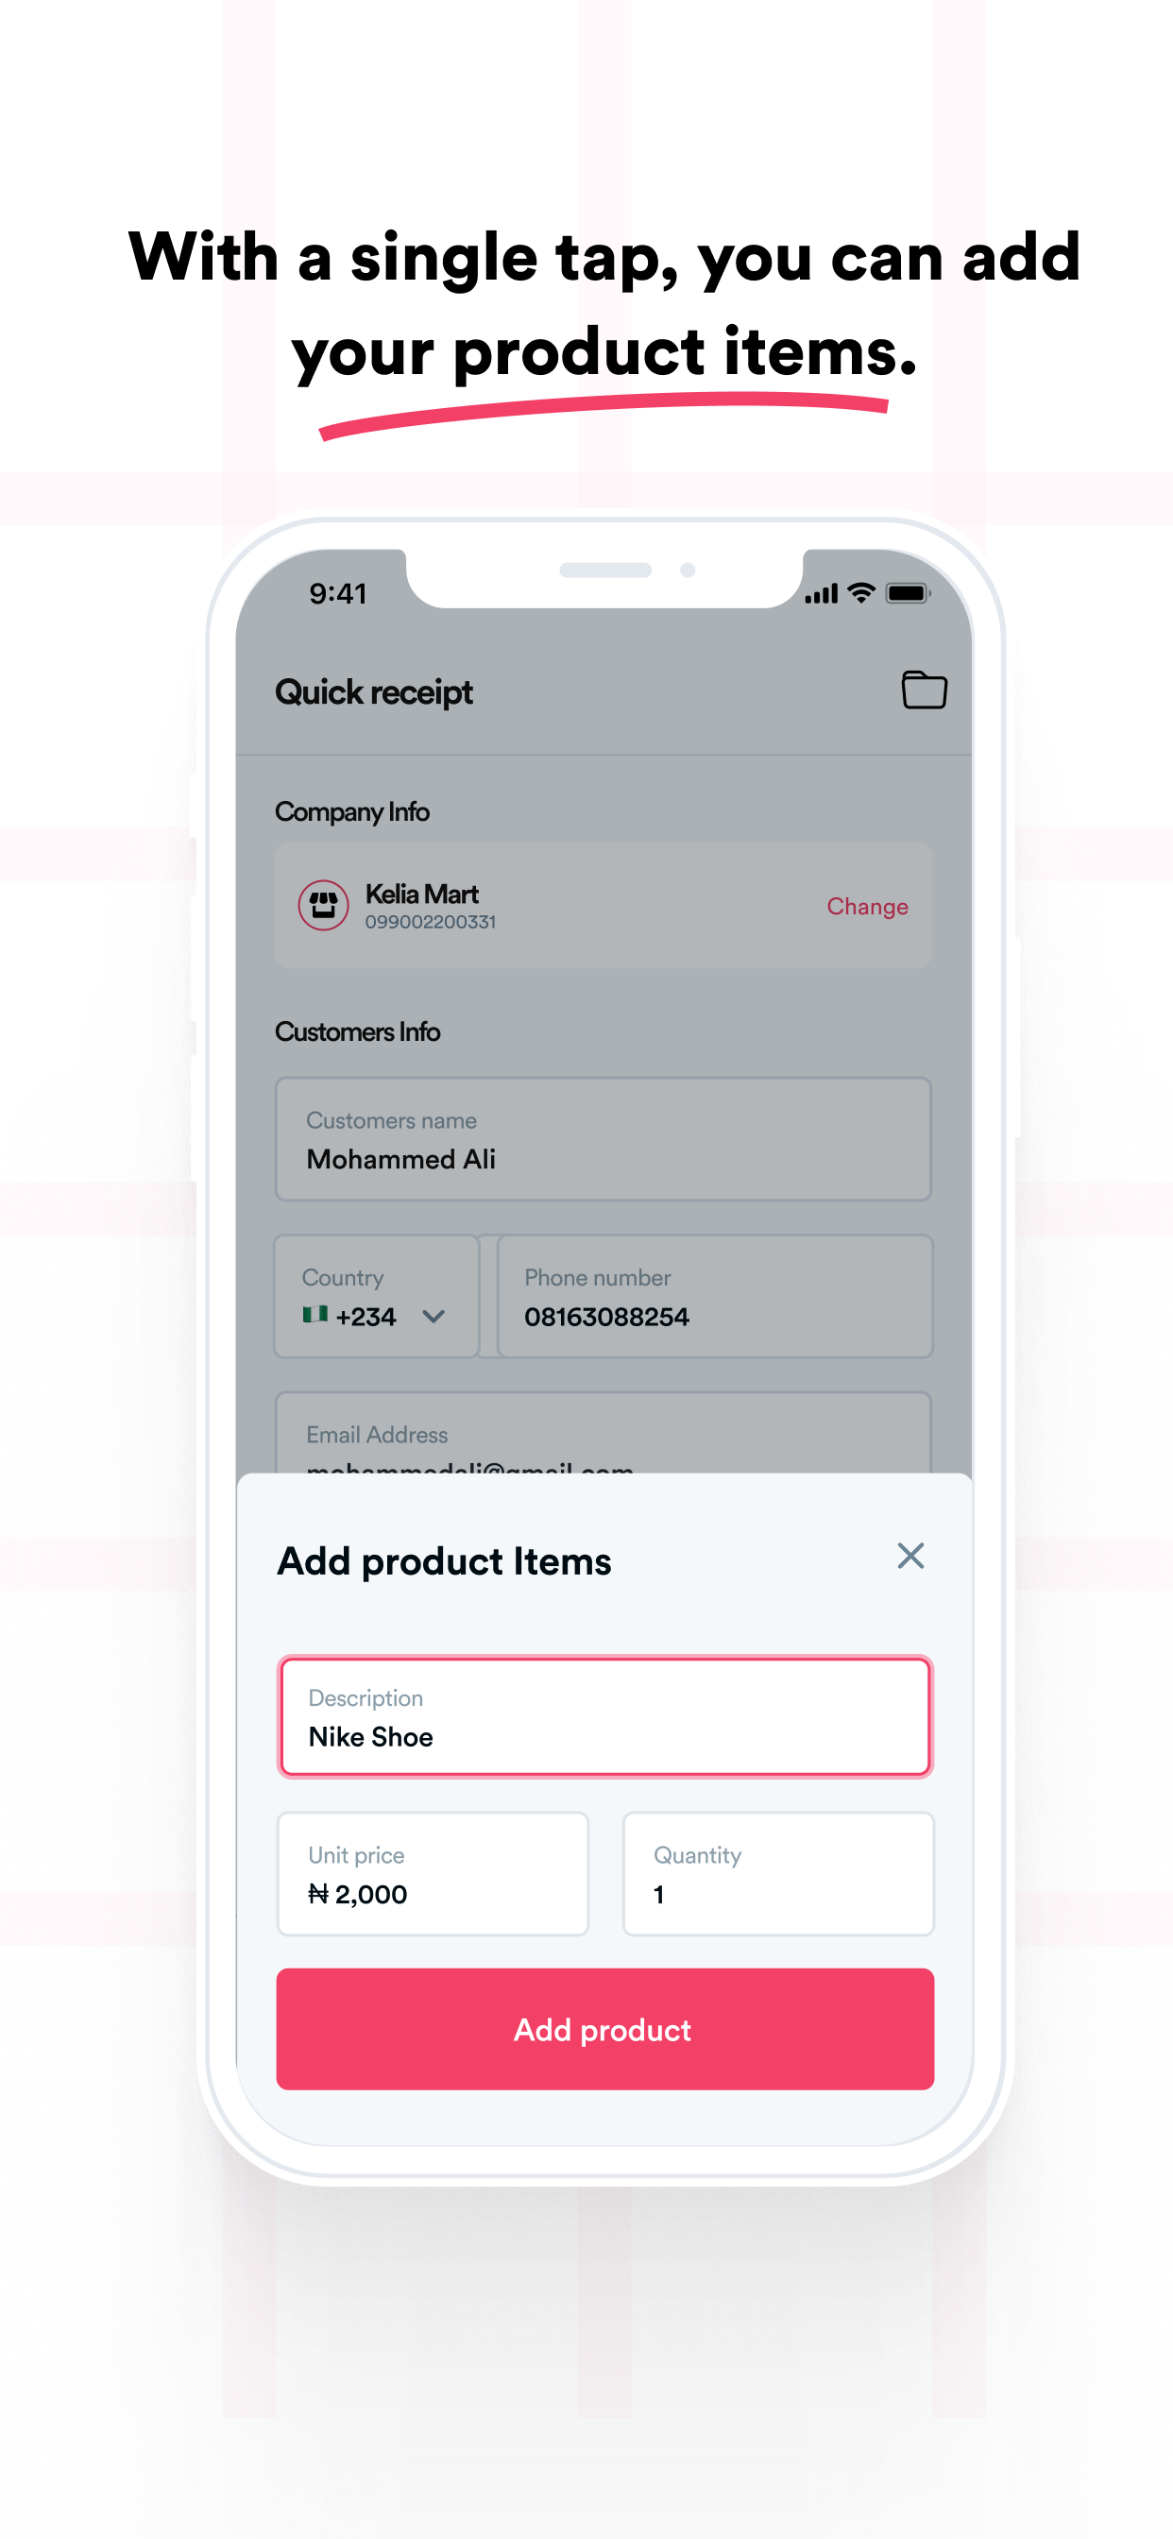This screenshot has height=2539, width=1173.
Task: Select the Quantity input field
Action: (777, 1874)
